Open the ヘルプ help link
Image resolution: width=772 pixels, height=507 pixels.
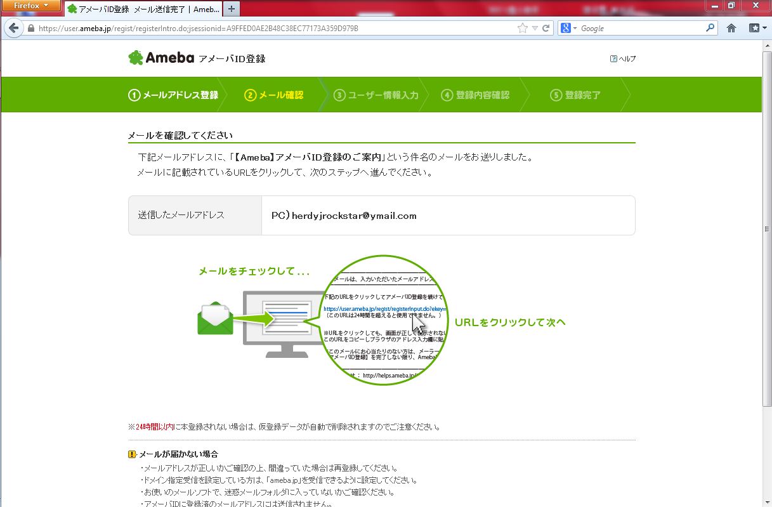pyautogui.click(x=623, y=58)
